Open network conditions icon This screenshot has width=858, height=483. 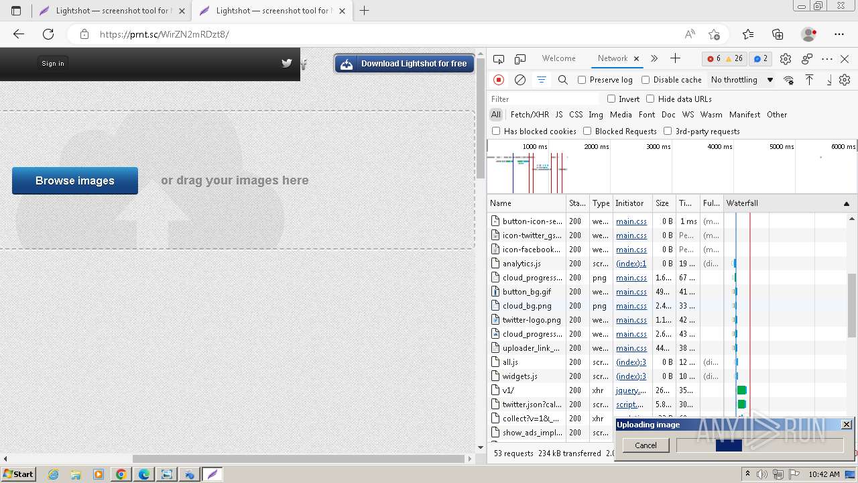click(788, 80)
